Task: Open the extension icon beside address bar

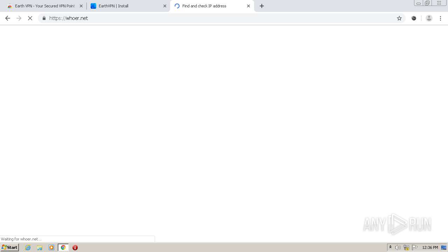Action: tap(414, 18)
